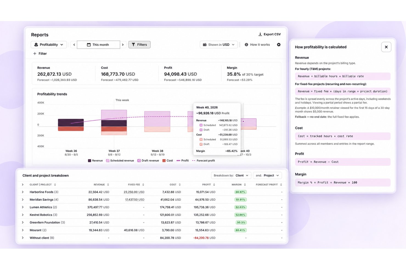The height and width of the screenshot is (270, 406).
Task: Click the plus icon to add a filter
Action: [35, 54]
